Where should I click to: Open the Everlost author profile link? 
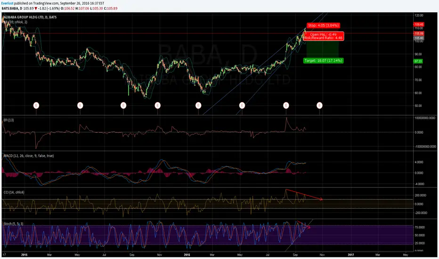(x=7, y=3)
